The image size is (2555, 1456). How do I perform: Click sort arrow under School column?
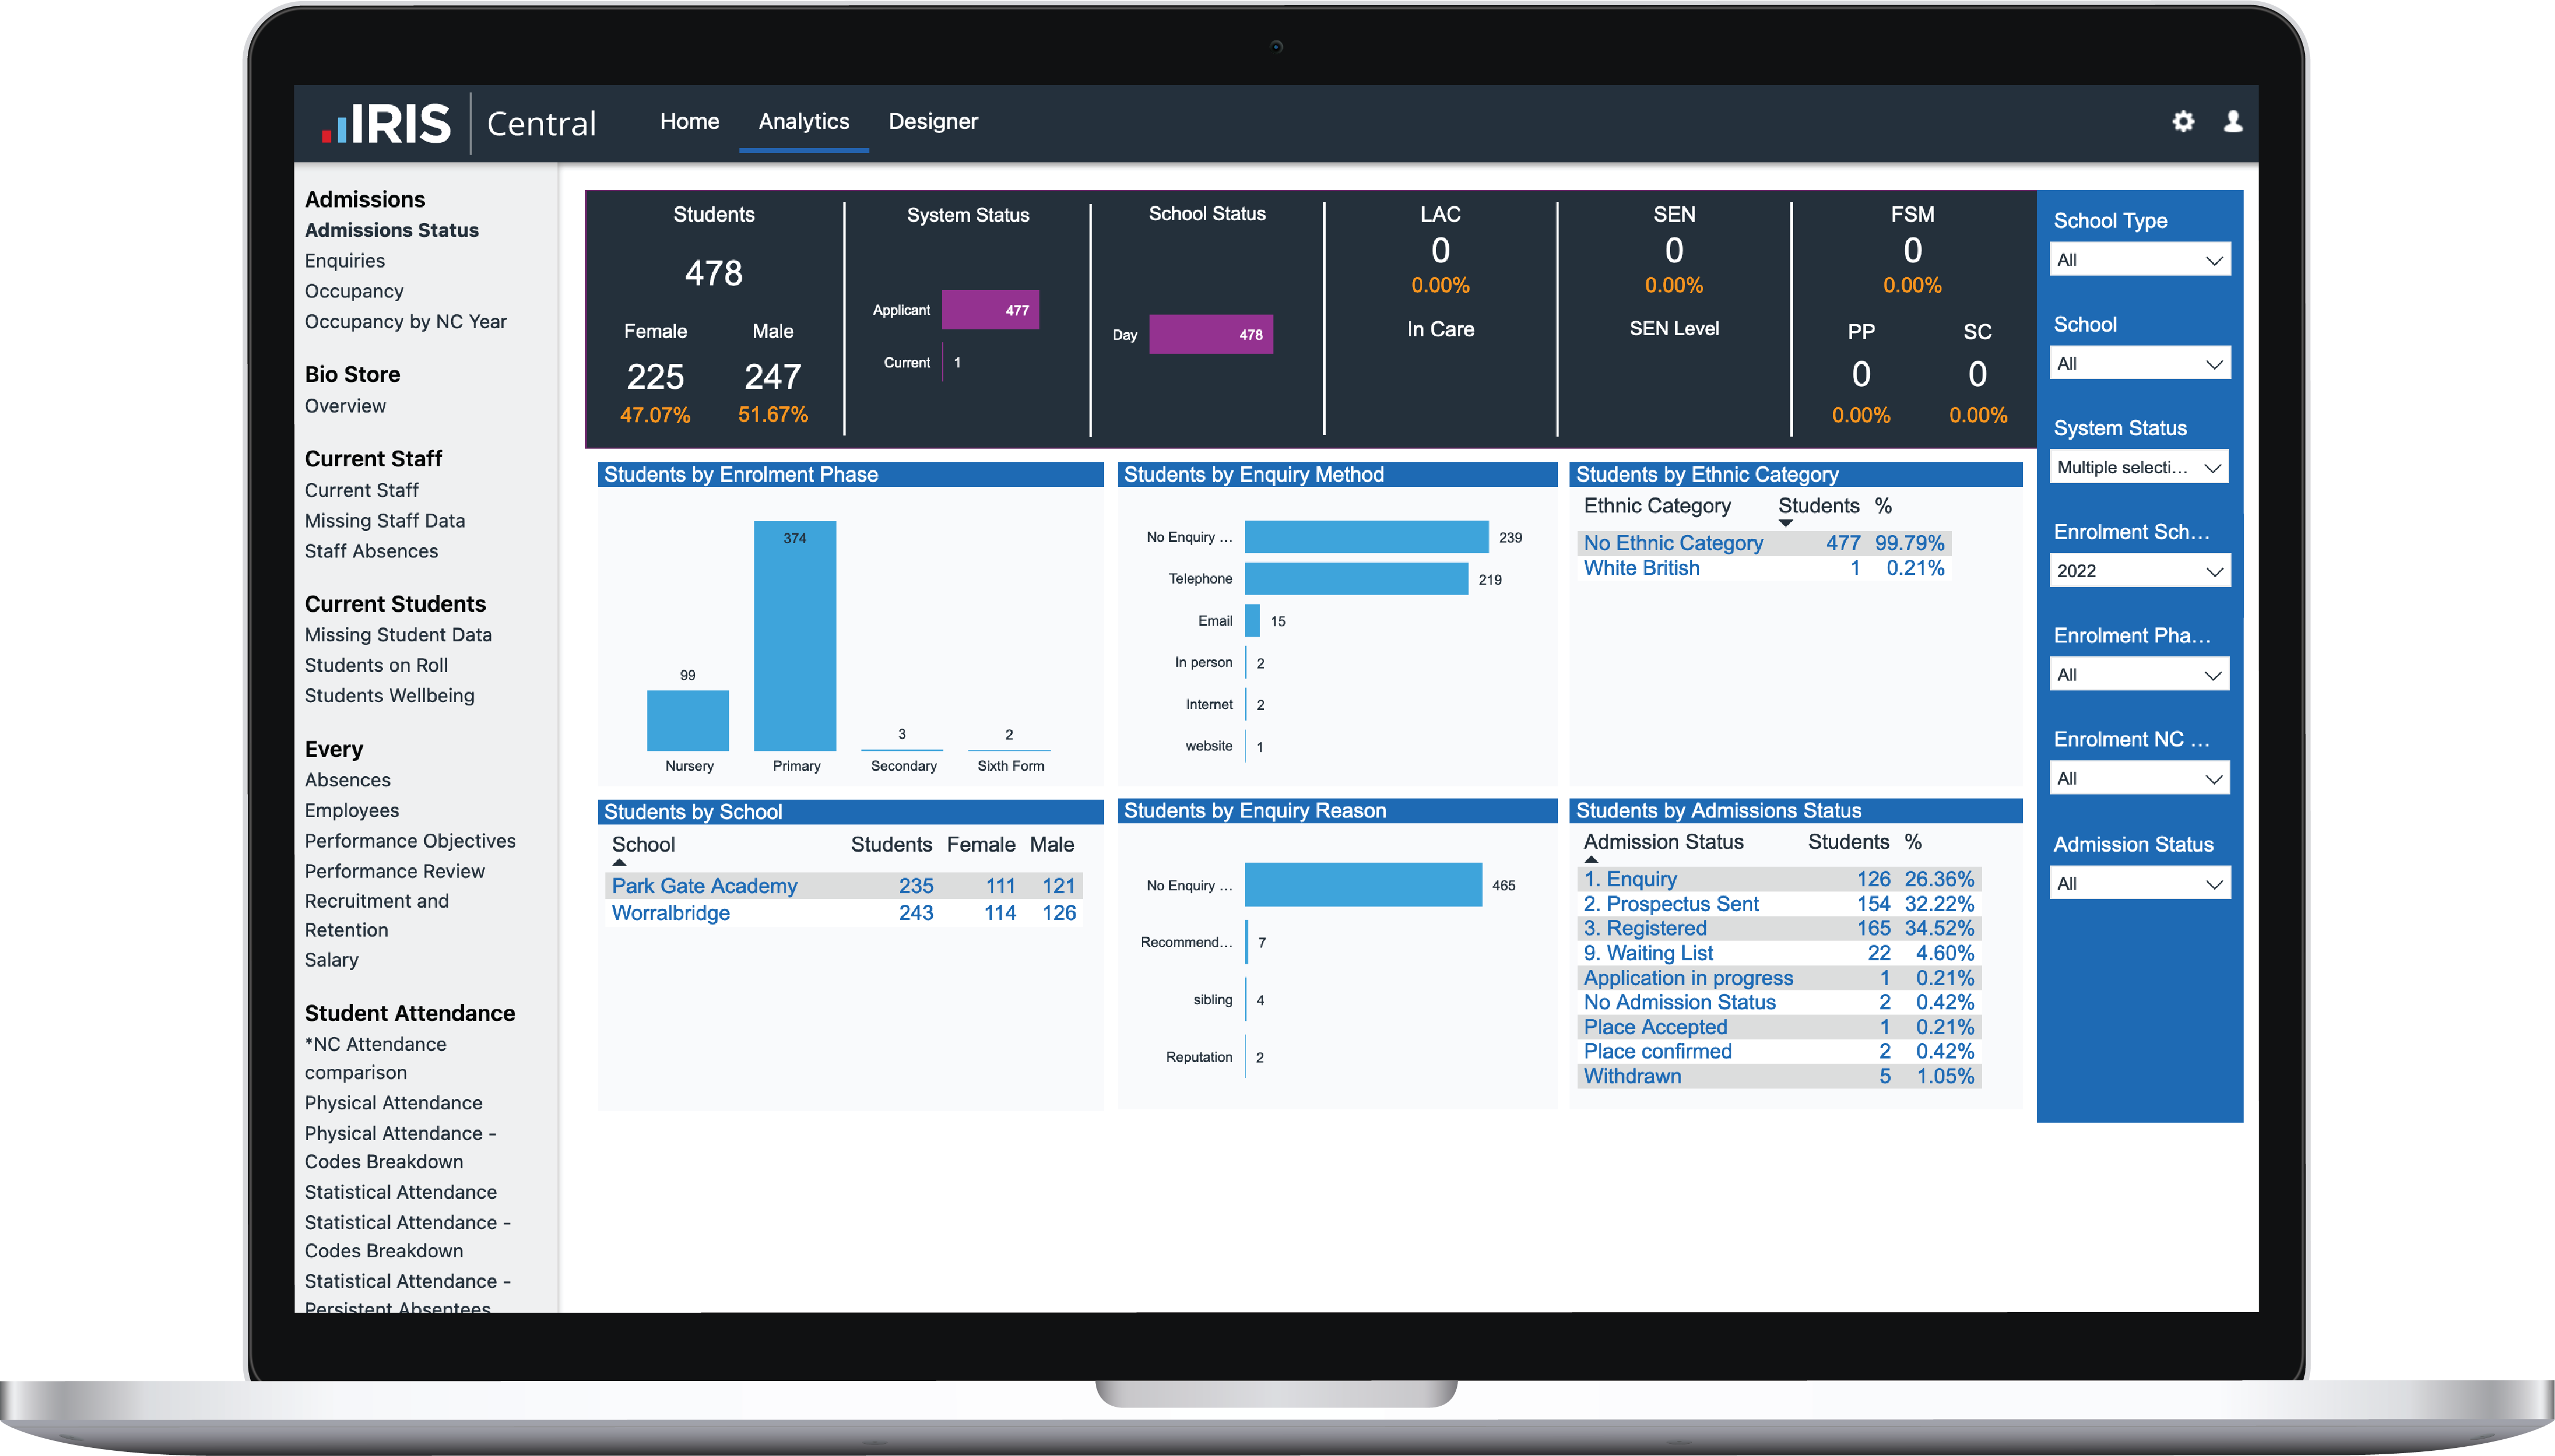(x=620, y=862)
